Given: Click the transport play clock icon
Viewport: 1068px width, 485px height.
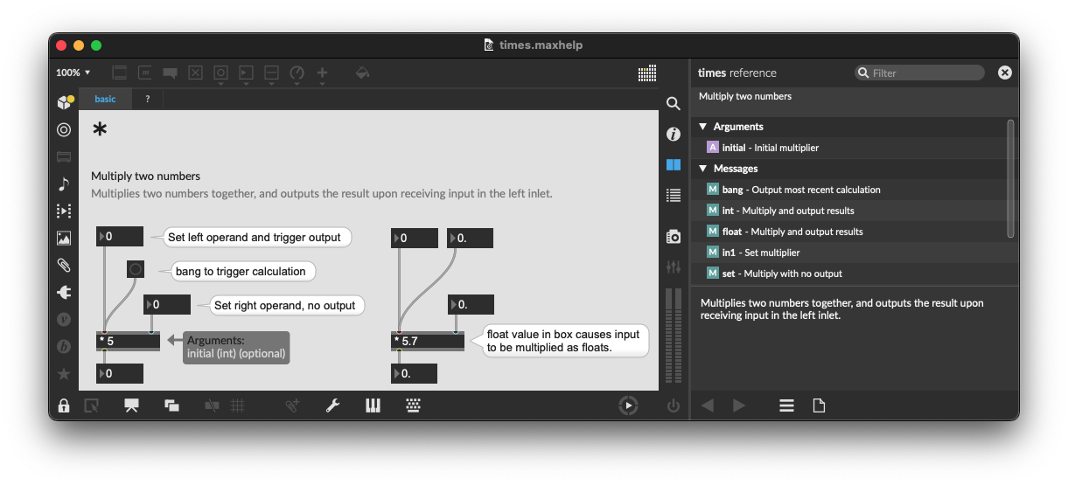Looking at the screenshot, I should (628, 405).
